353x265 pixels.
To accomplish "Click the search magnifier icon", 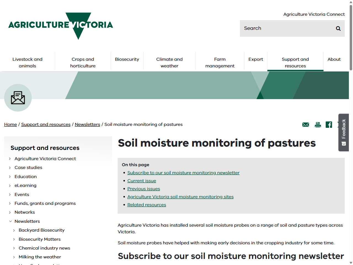I will pos(338,28).
